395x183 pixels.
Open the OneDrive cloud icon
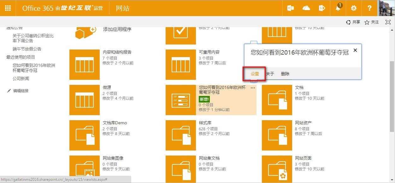(x=306, y=8)
